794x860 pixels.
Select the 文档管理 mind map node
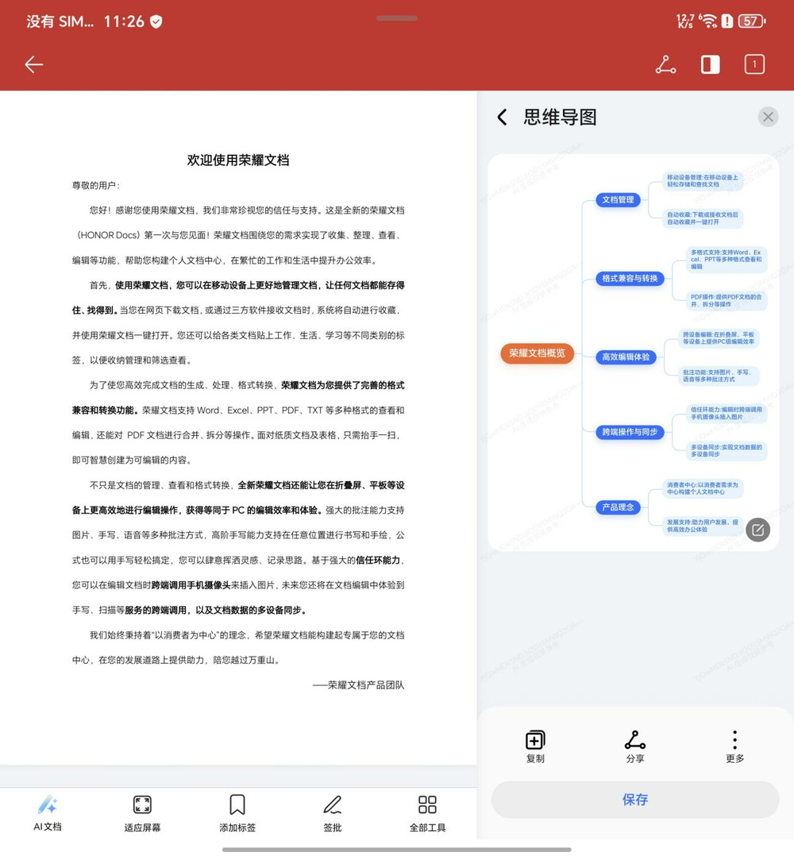[x=618, y=199]
